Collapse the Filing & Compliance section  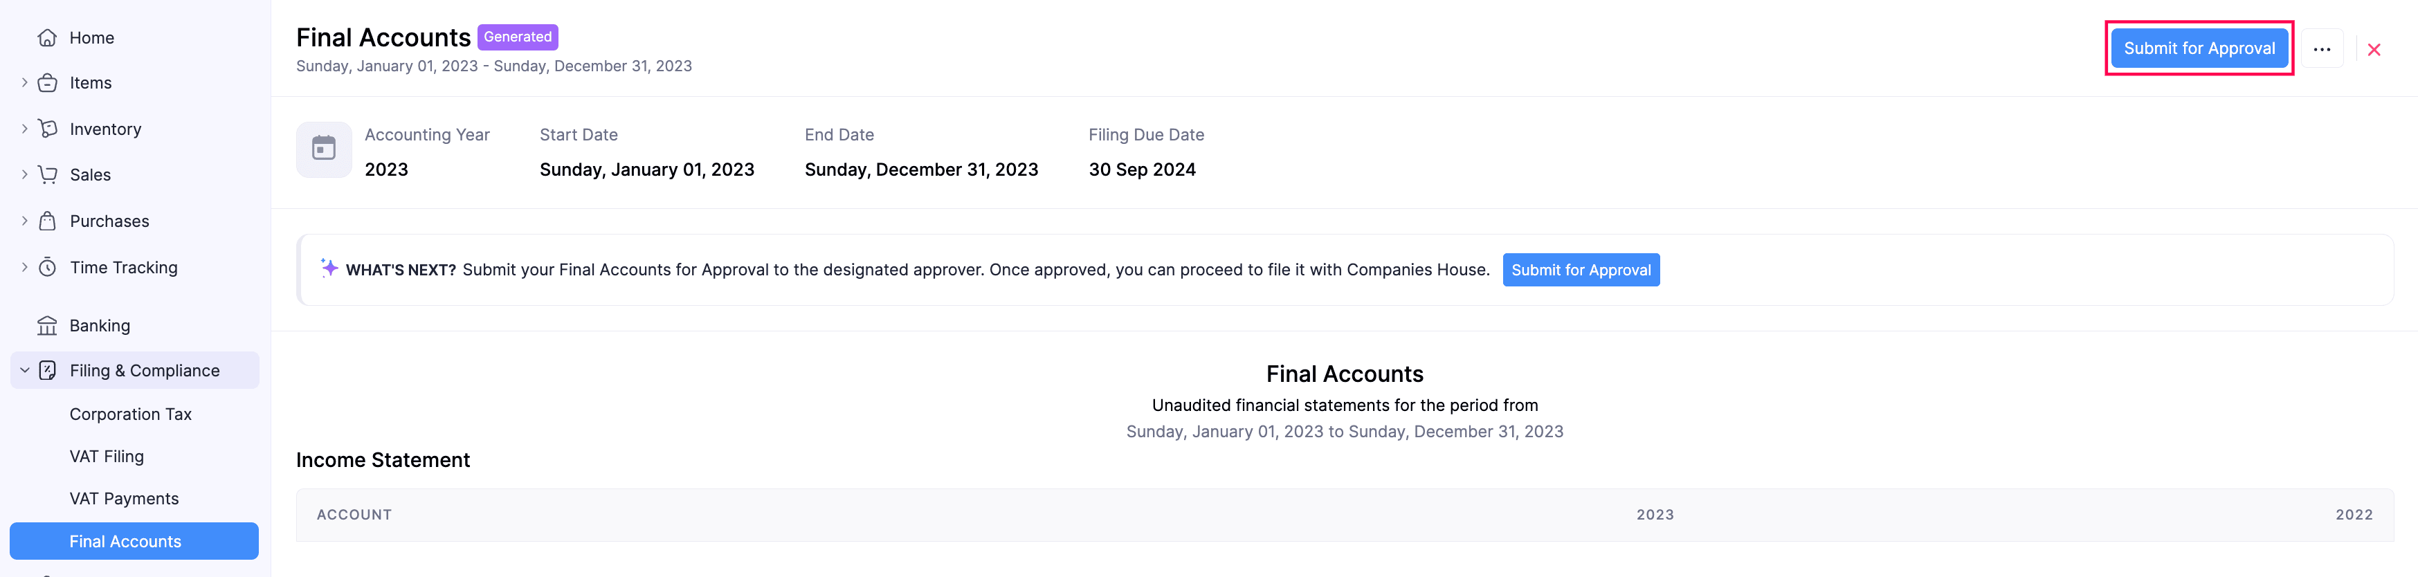pyautogui.click(x=24, y=369)
